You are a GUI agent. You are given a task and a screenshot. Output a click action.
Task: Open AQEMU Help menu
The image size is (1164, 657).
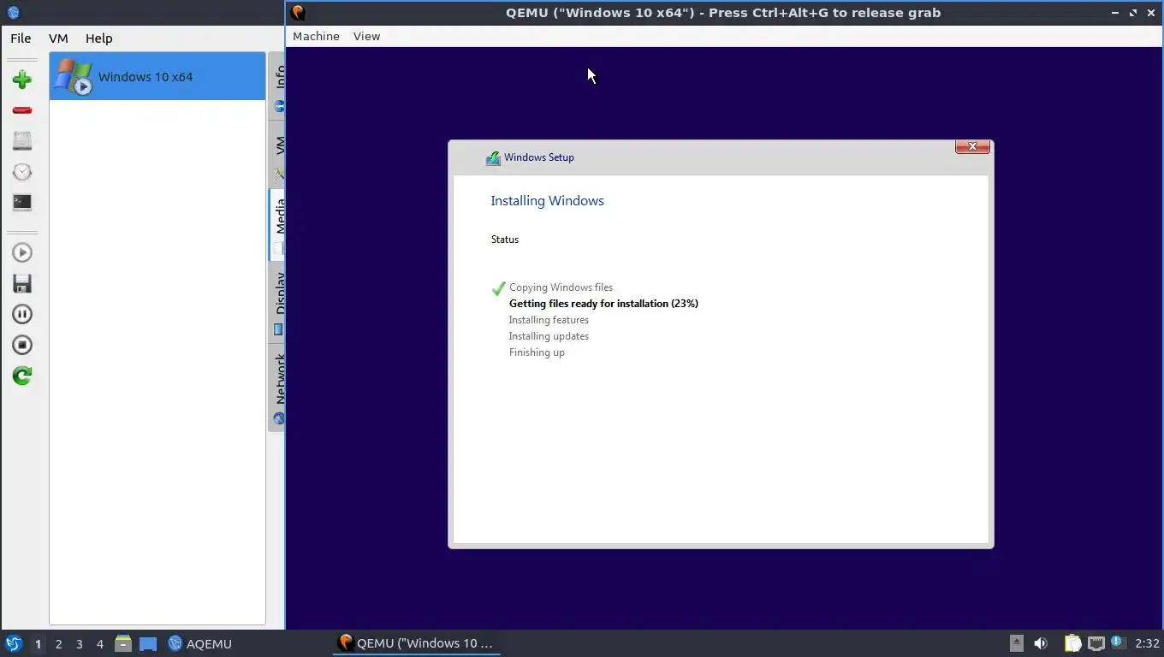(98, 38)
